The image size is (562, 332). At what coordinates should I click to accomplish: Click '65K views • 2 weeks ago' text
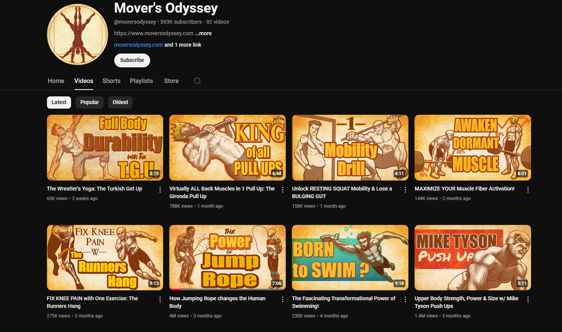[x=72, y=199]
